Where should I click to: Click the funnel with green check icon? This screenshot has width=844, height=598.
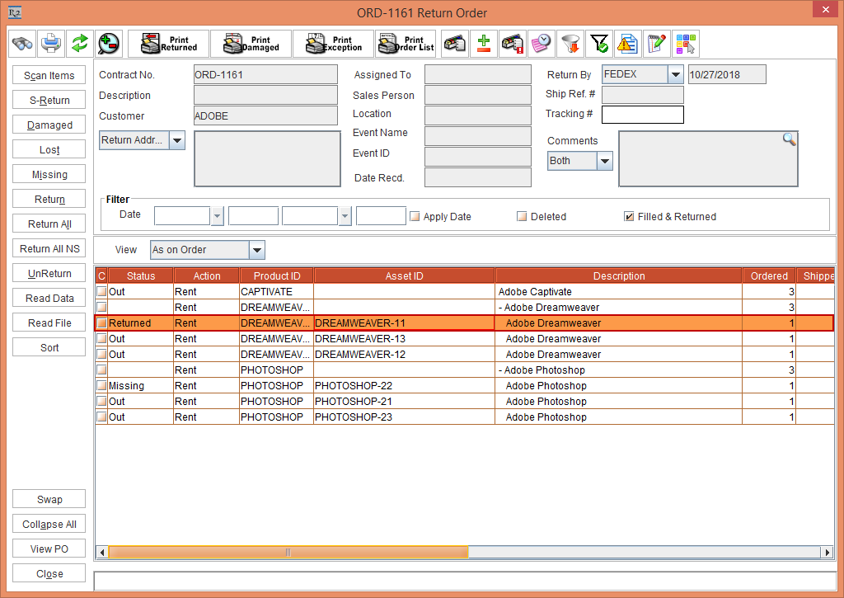coord(599,44)
